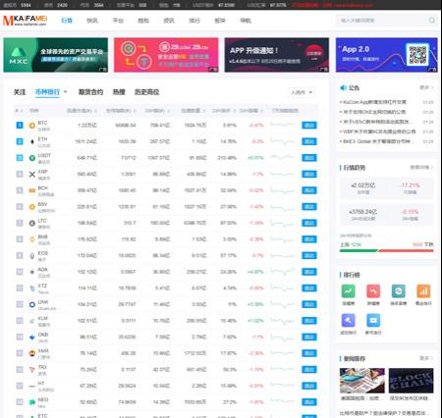Sort by the 24H涨幅 column header

click(251, 111)
